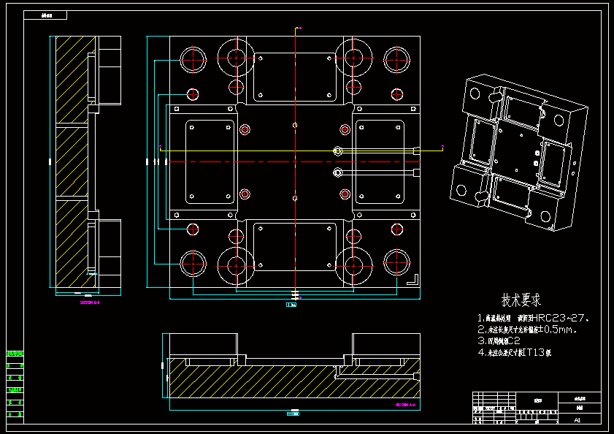Image resolution: width=614 pixels, height=434 pixels.
Task: Select the top center rectangular pocket
Action: coord(295,76)
